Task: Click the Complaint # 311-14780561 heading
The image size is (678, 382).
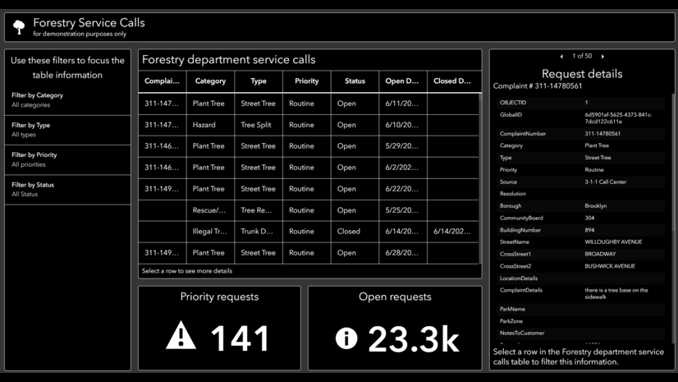Action: pyautogui.click(x=538, y=86)
